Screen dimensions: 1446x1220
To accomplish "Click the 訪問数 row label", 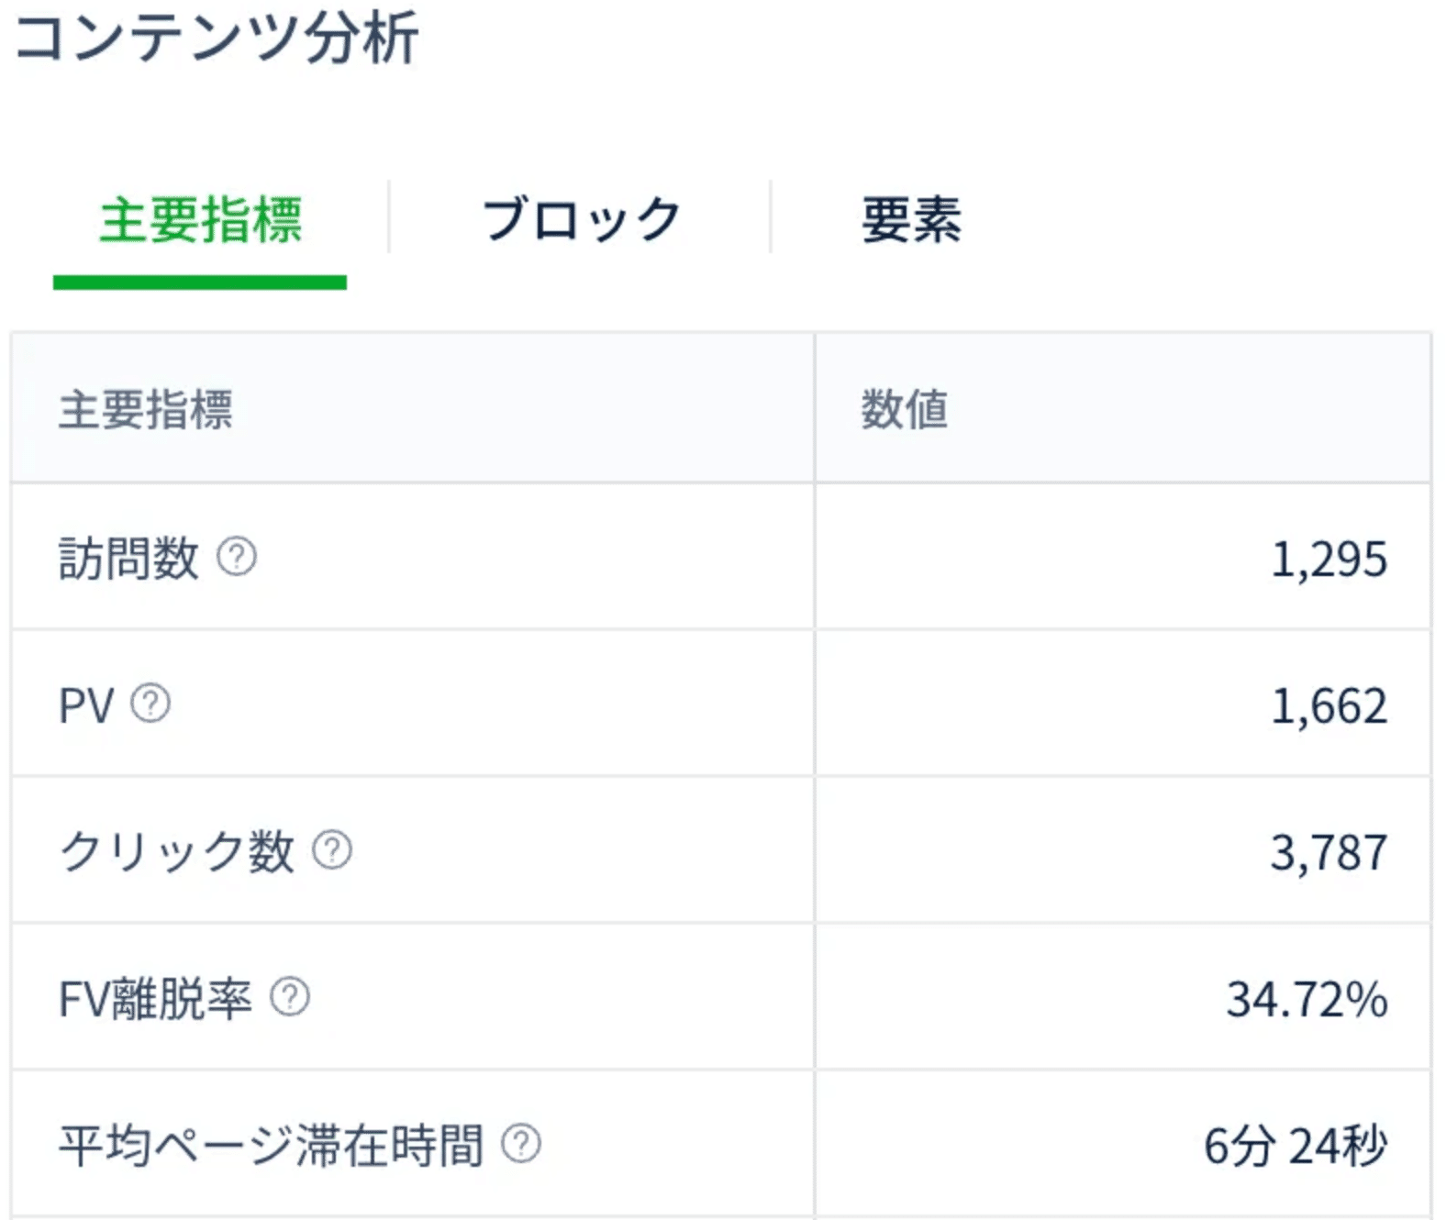I will 128,558.
